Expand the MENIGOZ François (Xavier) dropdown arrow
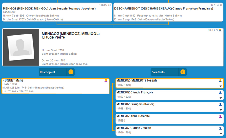This screenshot has height=138, width=226. pyautogui.click(x=220, y=110)
